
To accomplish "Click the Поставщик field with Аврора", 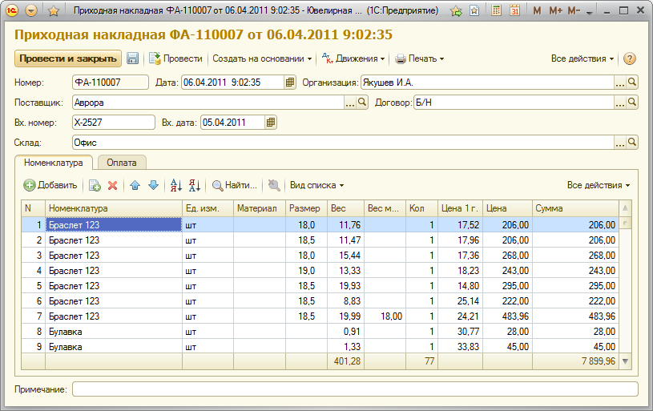I will (x=208, y=103).
